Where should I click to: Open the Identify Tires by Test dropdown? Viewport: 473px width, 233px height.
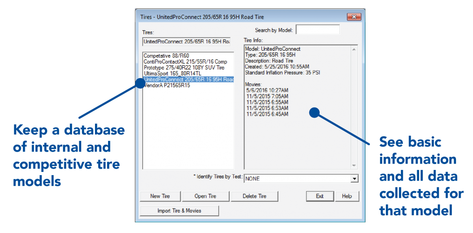(355, 179)
